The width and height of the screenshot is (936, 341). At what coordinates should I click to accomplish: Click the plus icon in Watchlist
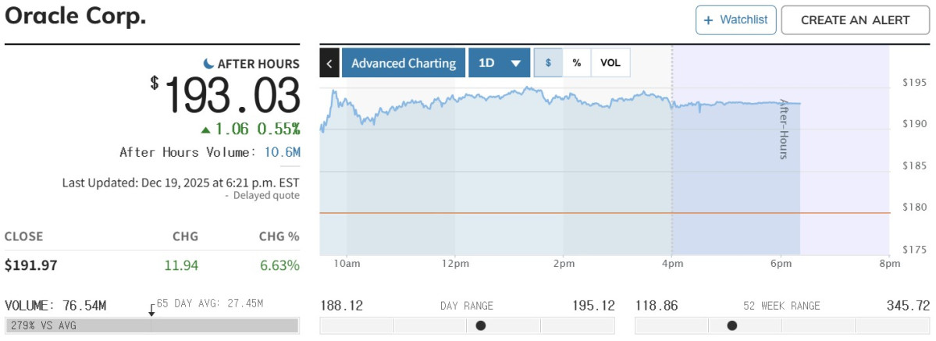coord(709,20)
